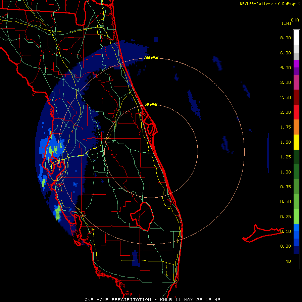Pick the orange swatch beside 1.75
The width and height of the screenshot is (302, 302).
click(296, 127)
